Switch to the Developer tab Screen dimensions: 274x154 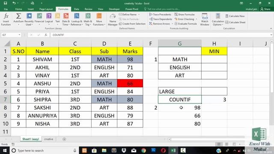pyautogui.click(x=114, y=9)
